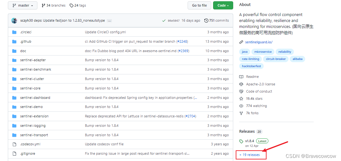
Task: Click the .github folder icon
Action: (14, 41)
